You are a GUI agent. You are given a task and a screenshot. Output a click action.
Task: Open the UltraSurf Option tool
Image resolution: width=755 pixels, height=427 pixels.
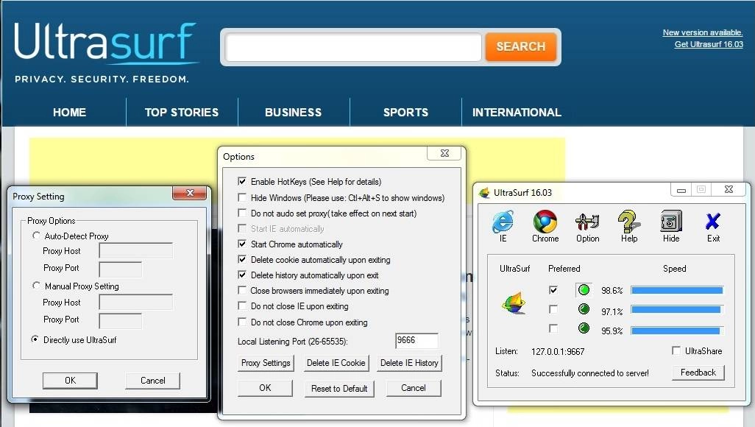click(x=587, y=225)
